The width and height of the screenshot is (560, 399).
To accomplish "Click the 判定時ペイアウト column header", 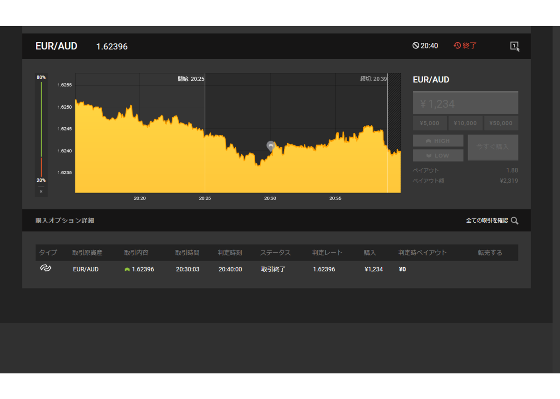I will pos(423,253).
